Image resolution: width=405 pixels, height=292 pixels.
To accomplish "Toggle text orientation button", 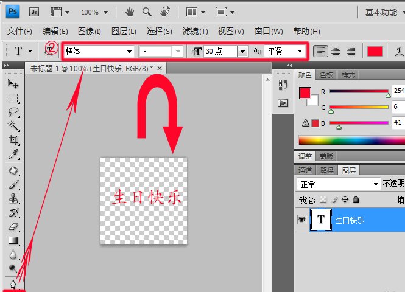I will 49,51.
